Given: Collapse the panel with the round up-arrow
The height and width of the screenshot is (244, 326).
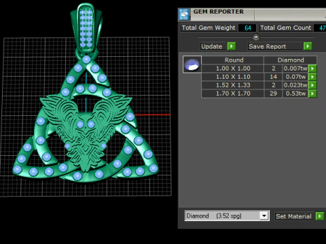Looking at the screenshot, I should click(x=256, y=37).
